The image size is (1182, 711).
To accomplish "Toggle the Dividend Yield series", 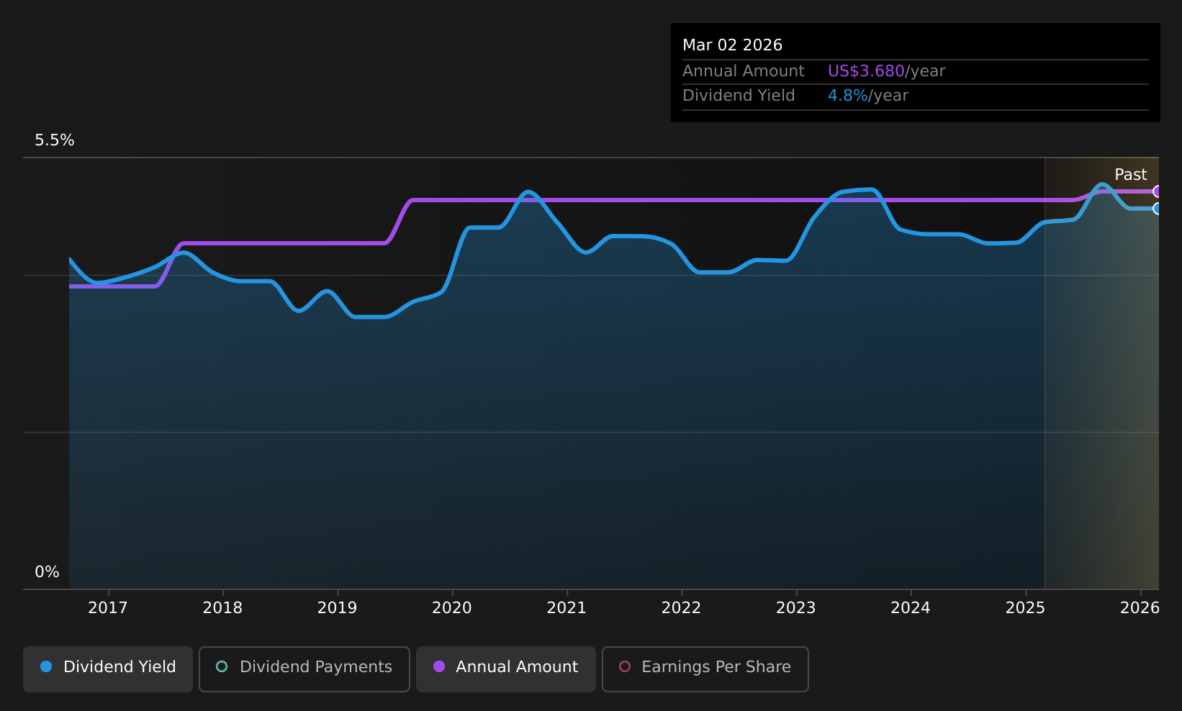I will [x=108, y=669].
